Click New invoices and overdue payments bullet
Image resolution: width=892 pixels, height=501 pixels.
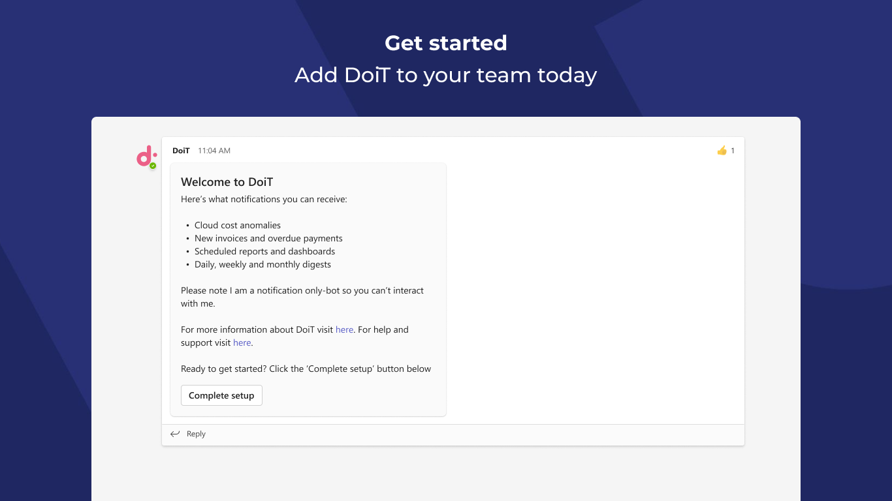pyautogui.click(x=268, y=239)
